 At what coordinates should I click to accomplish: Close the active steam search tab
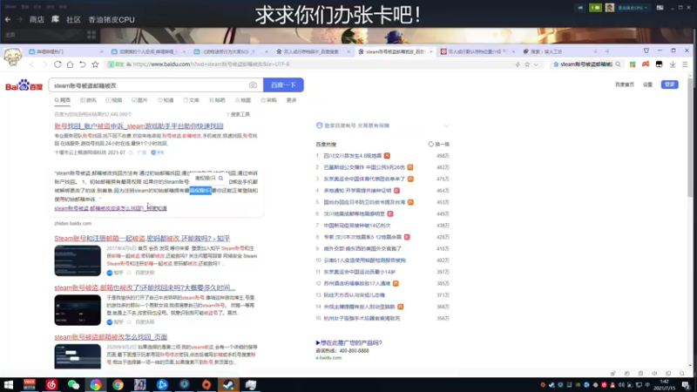tap(430, 51)
